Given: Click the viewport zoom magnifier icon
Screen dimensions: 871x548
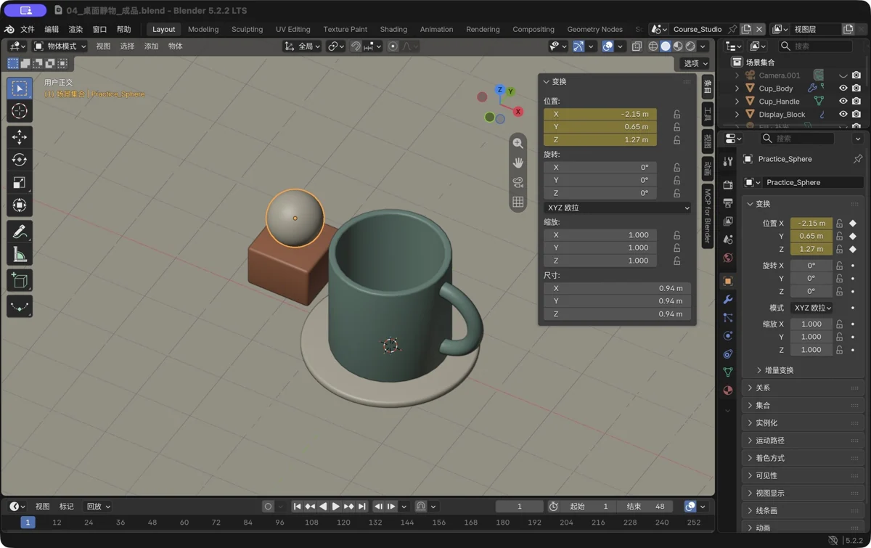Looking at the screenshot, I should click(x=518, y=143).
